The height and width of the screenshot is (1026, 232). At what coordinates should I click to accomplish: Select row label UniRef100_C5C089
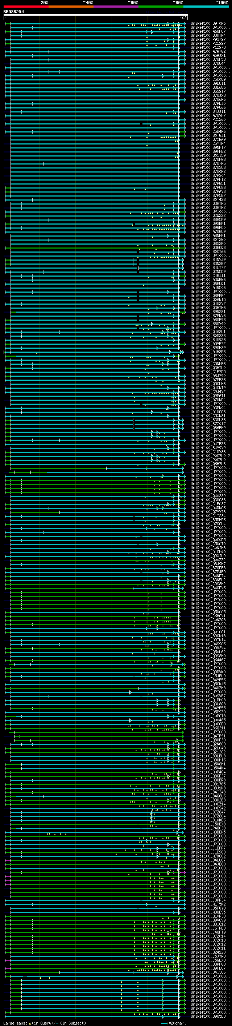(208, 80)
